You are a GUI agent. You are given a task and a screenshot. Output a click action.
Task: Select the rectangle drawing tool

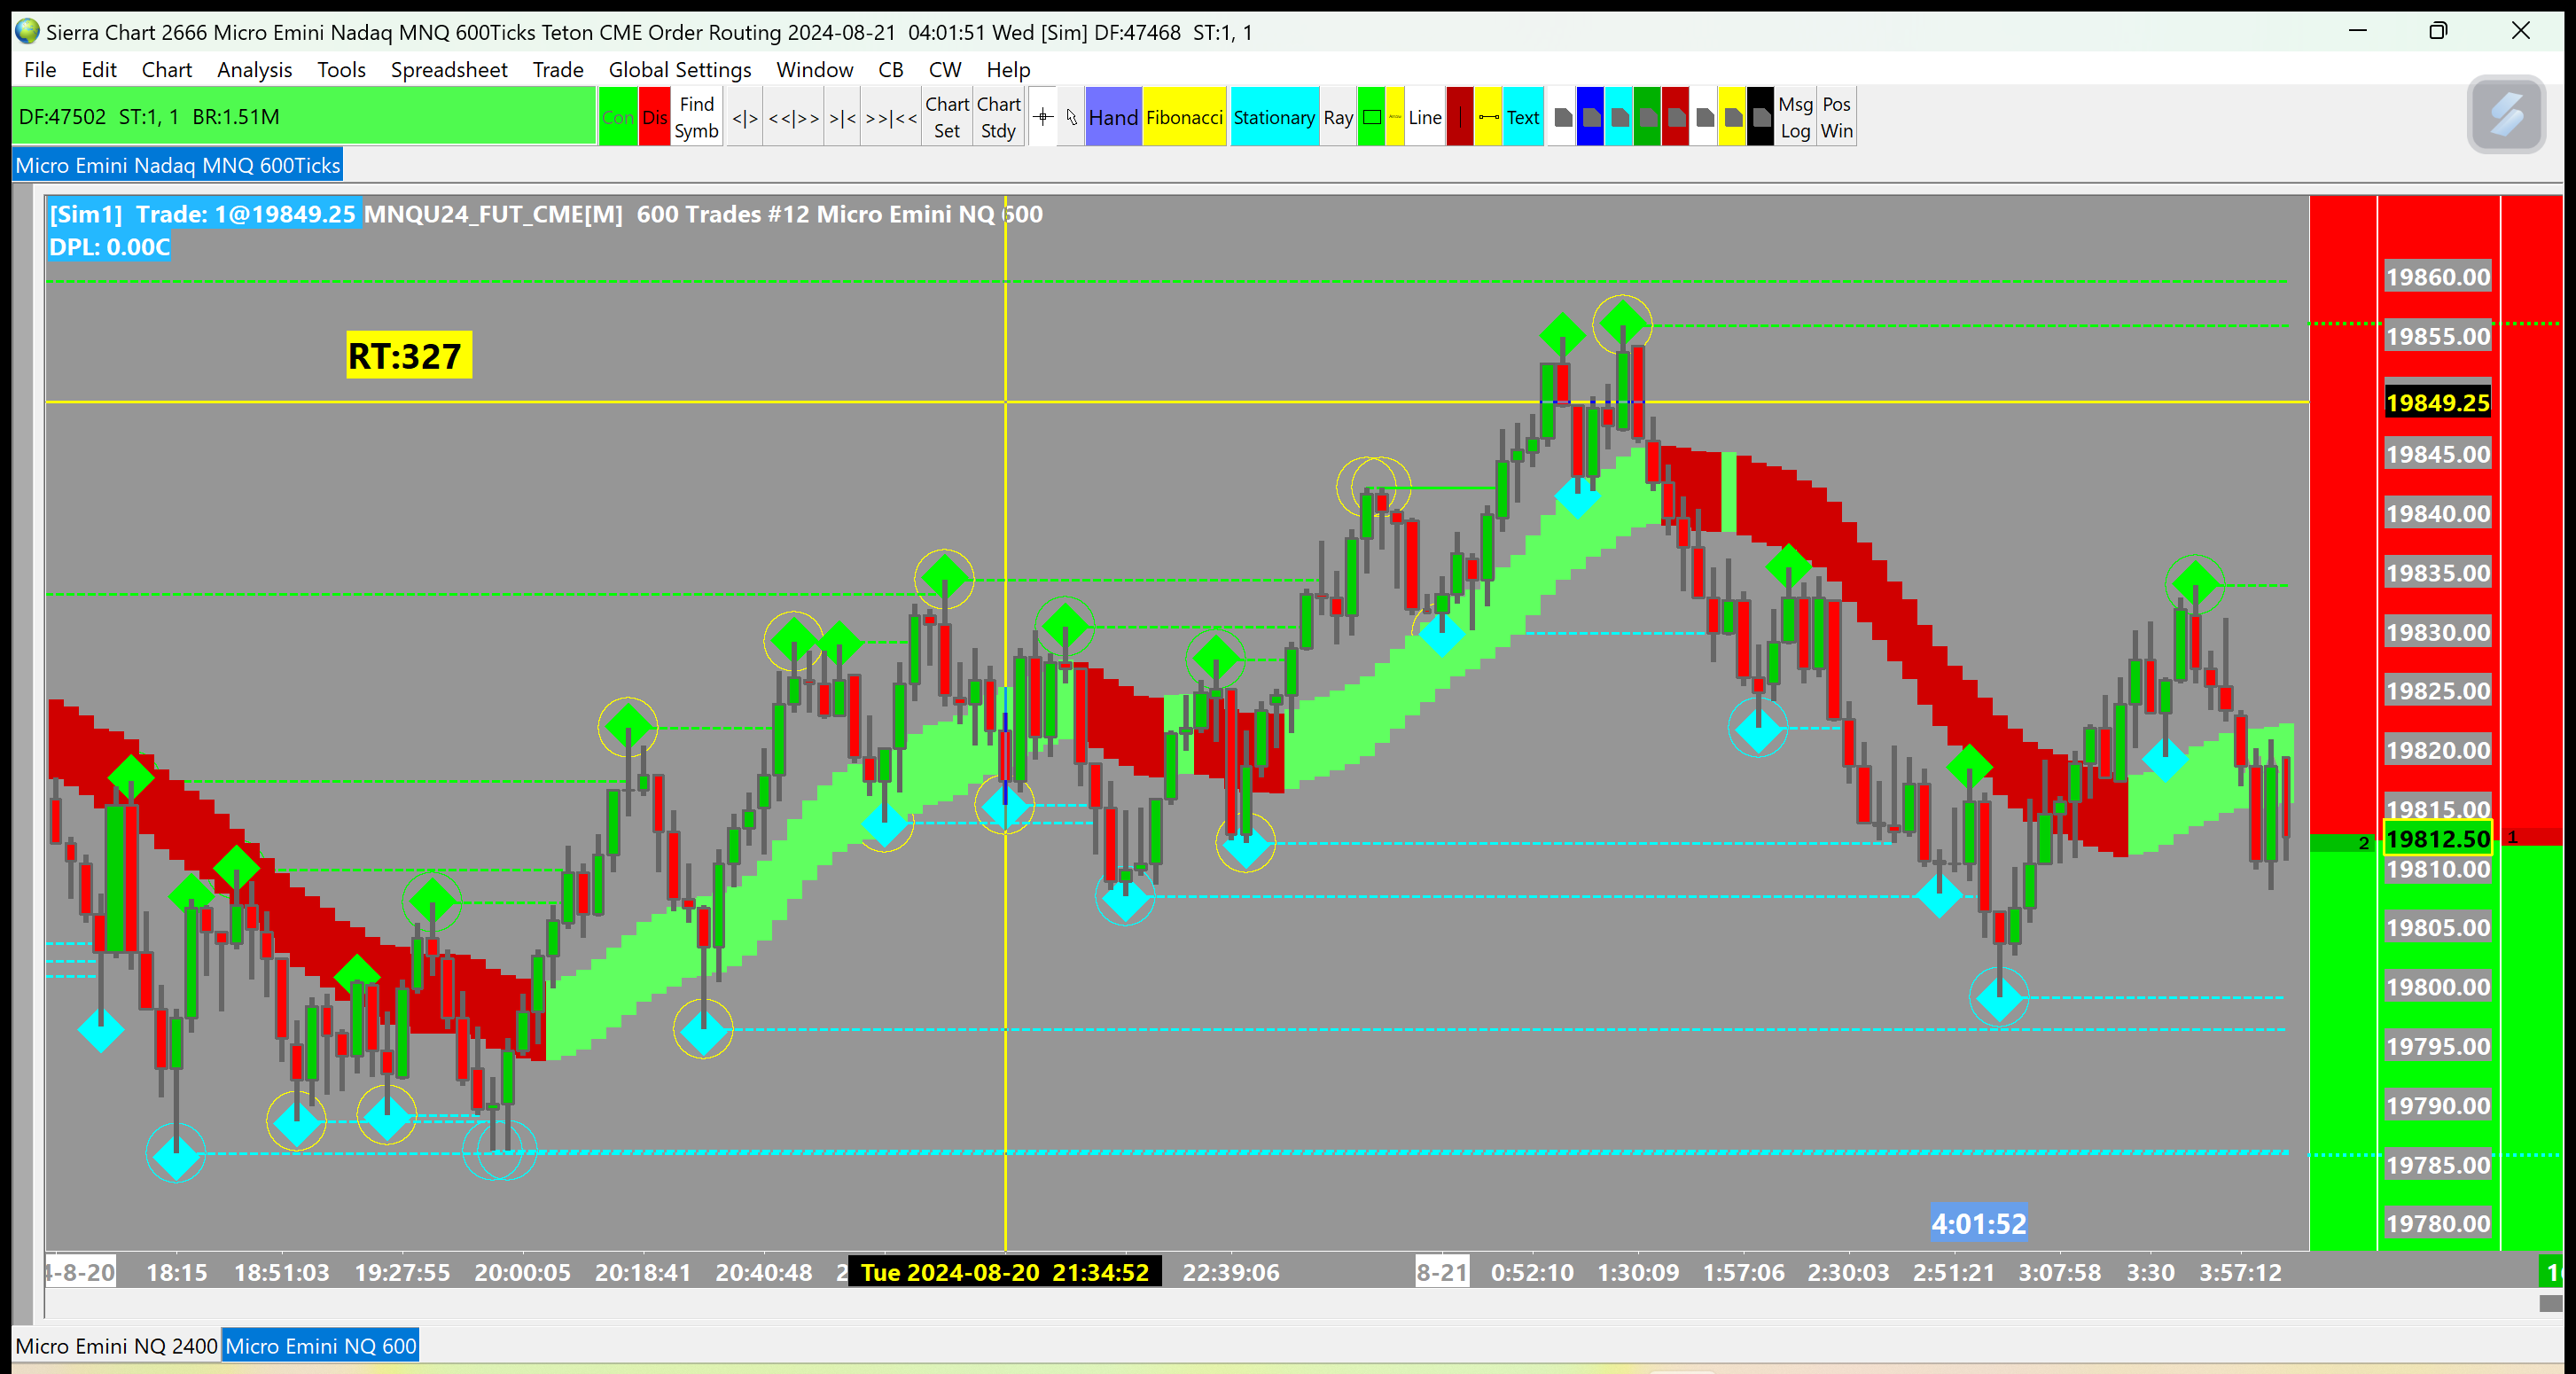[1371, 117]
